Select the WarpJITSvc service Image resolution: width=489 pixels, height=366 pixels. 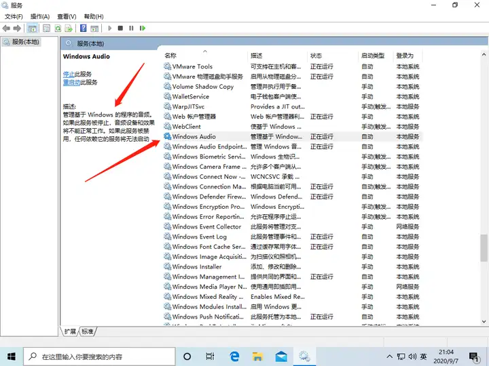[292, 106]
